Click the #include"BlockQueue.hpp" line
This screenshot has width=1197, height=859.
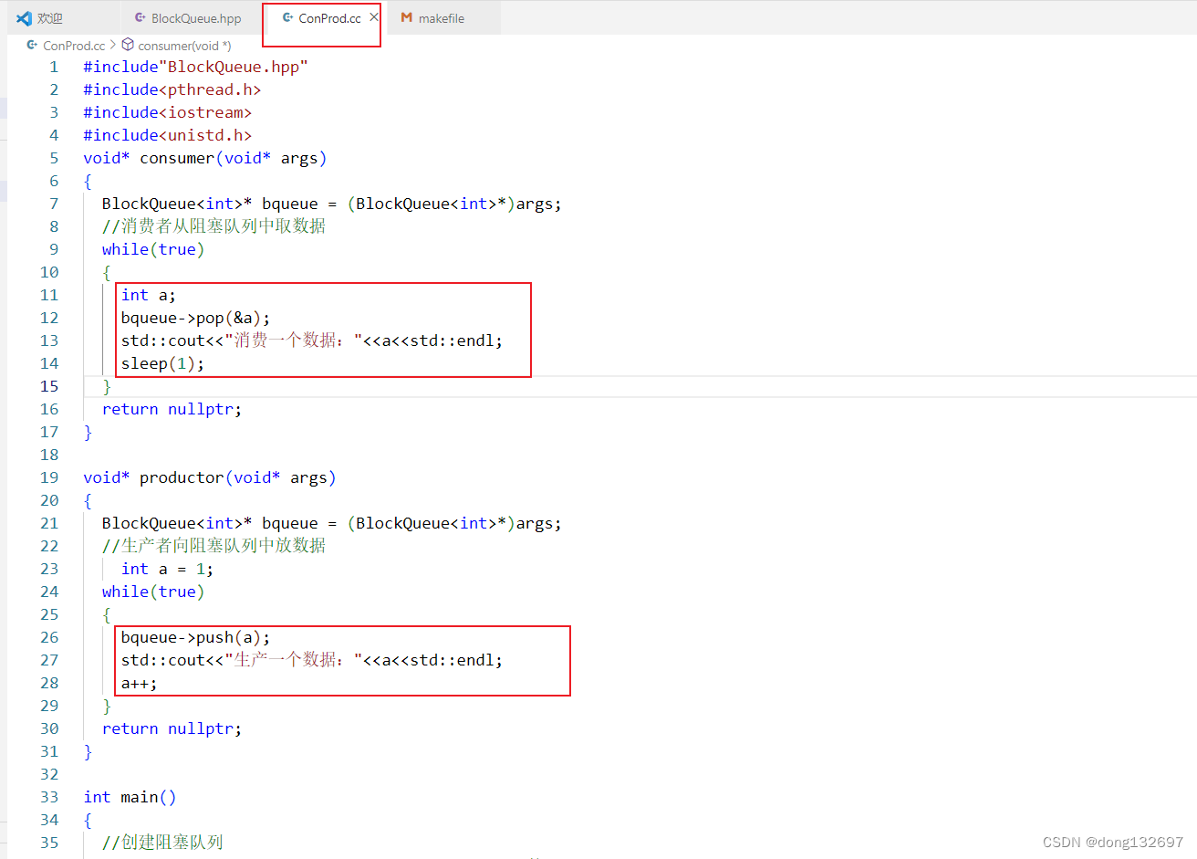[x=195, y=67]
